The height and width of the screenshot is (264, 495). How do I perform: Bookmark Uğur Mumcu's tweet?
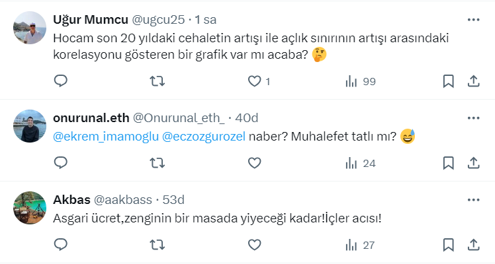tap(448, 81)
